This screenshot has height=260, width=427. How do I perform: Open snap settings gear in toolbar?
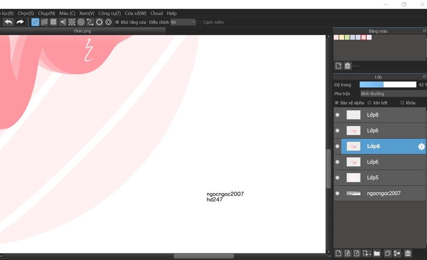(108, 22)
